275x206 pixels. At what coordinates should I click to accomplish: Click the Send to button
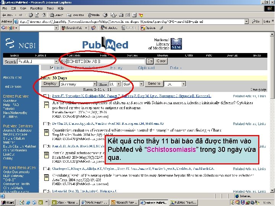point(154,84)
